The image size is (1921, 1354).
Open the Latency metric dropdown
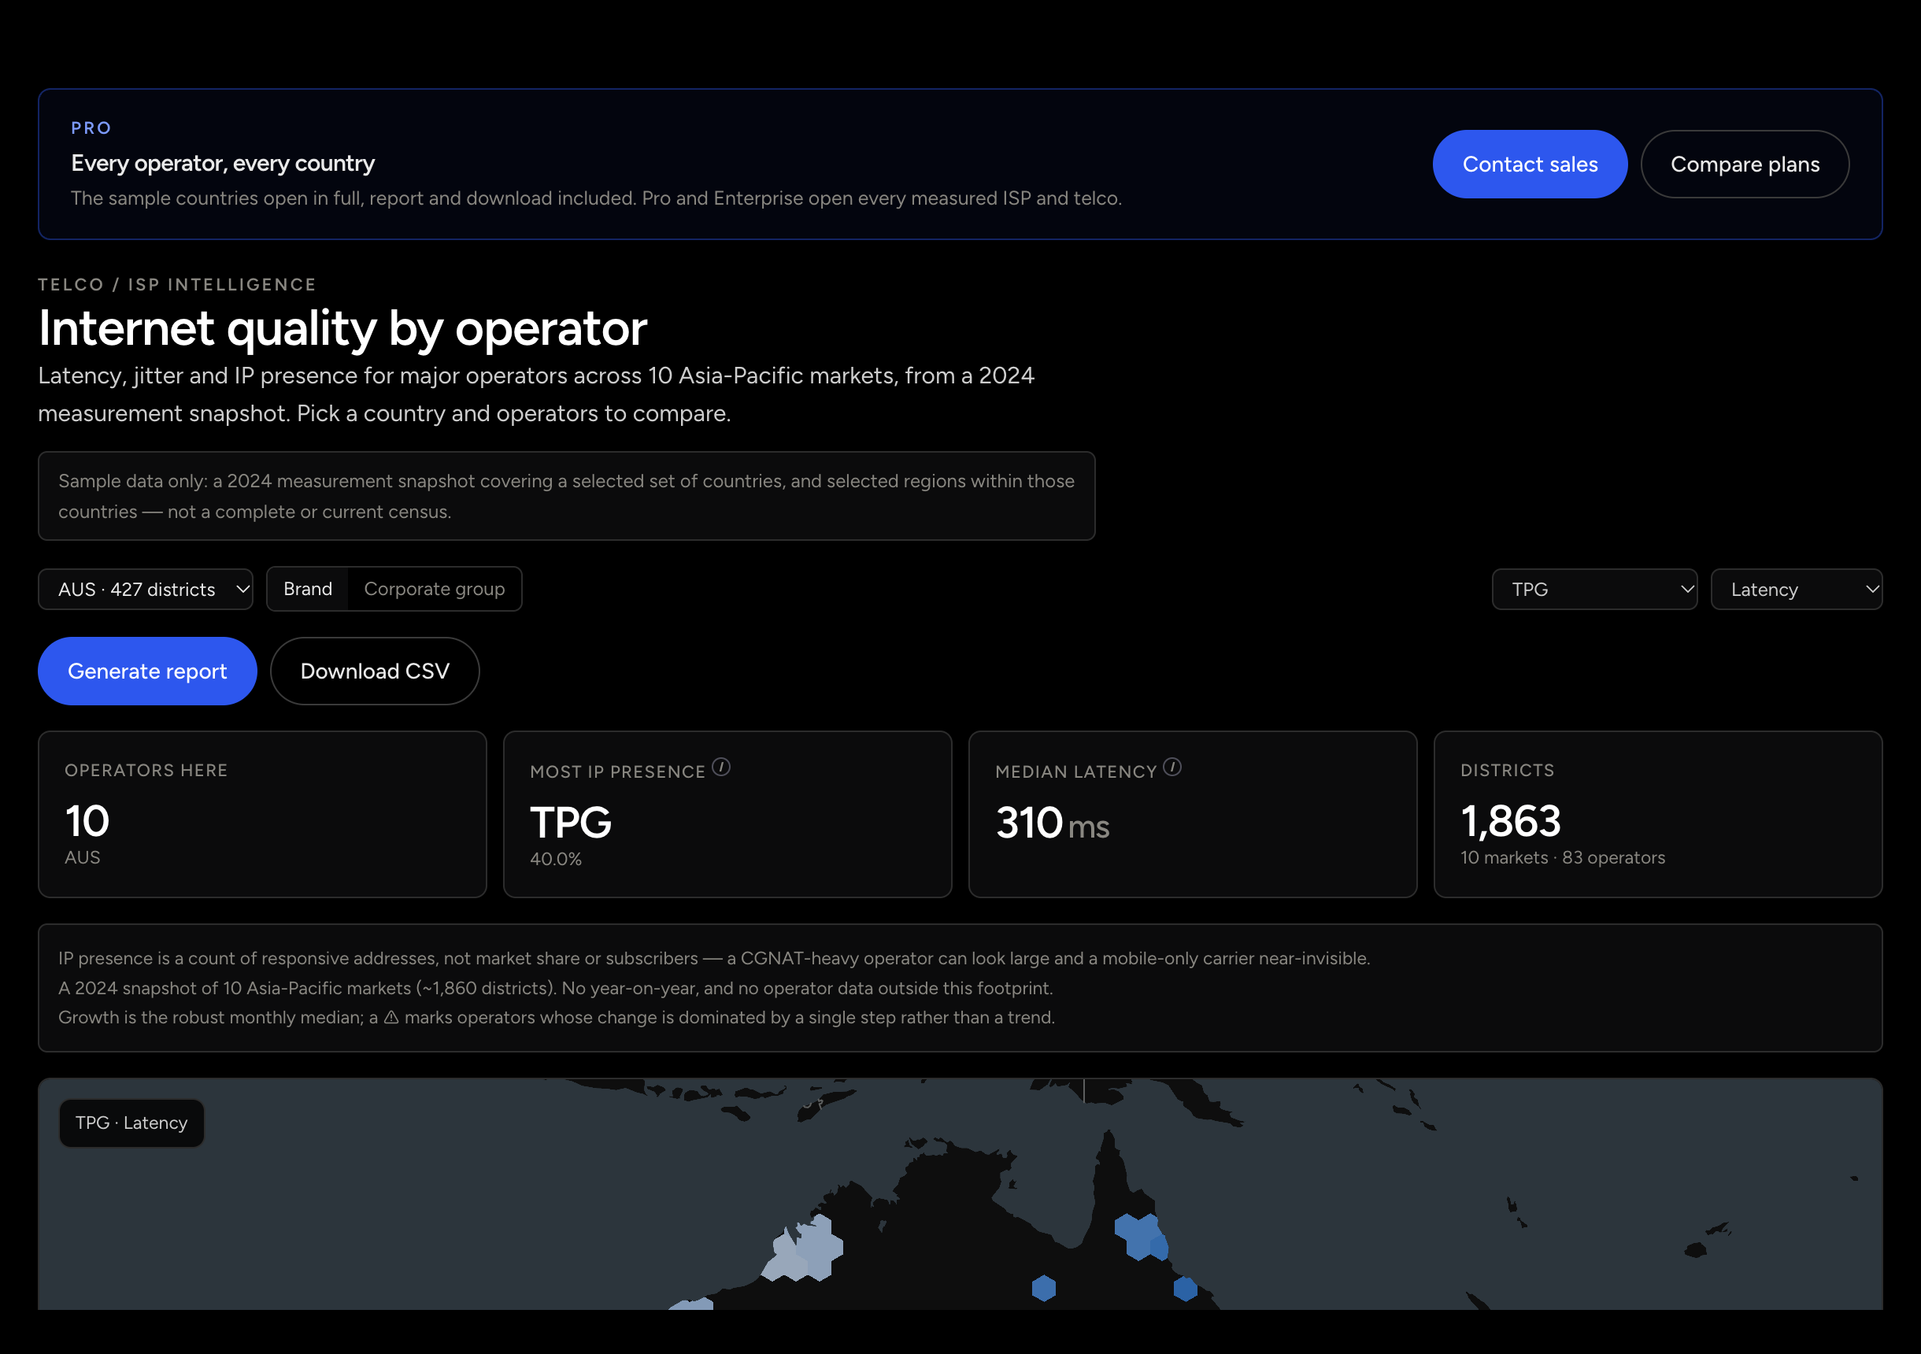[1797, 589]
